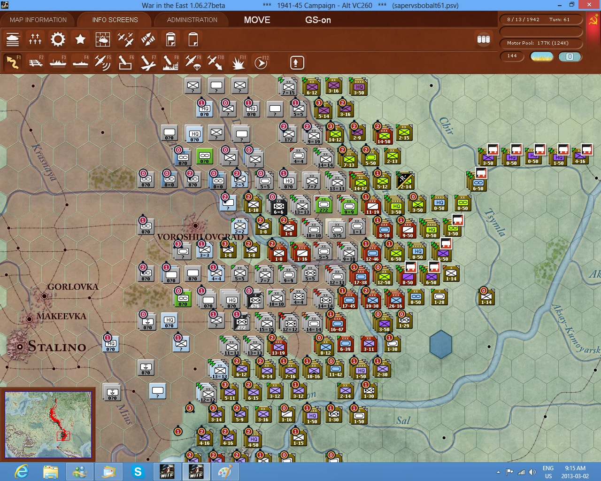Click the blue pill showing 0

click(x=570, y=56)
